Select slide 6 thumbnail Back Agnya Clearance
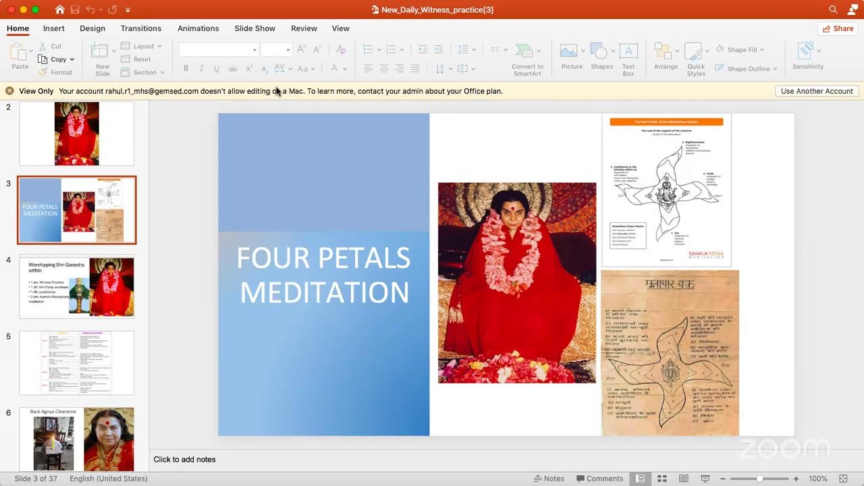 (77, 439)
